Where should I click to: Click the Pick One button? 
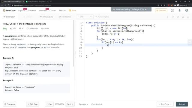[x=32, y=104]
